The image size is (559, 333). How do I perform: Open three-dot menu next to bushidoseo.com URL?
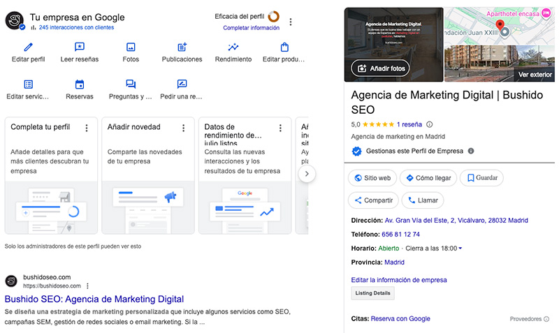click(x=87, y=286)
